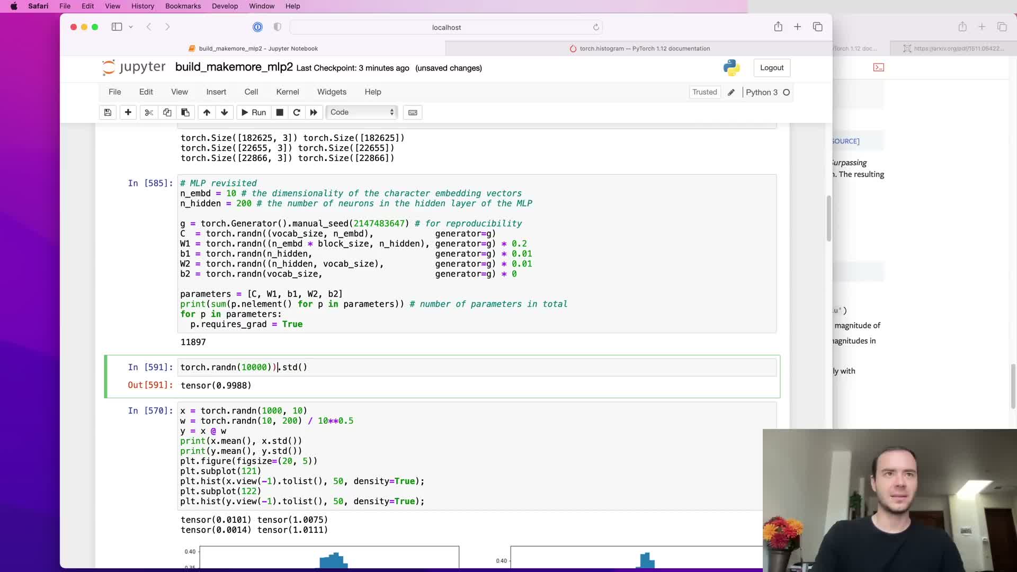Click the localhost address bar
Viewport: 1017px width, 572px height.
pos(446,28)
